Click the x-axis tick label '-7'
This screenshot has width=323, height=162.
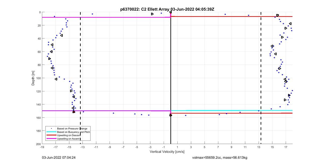pyautogui.click(x=123, y=147)
